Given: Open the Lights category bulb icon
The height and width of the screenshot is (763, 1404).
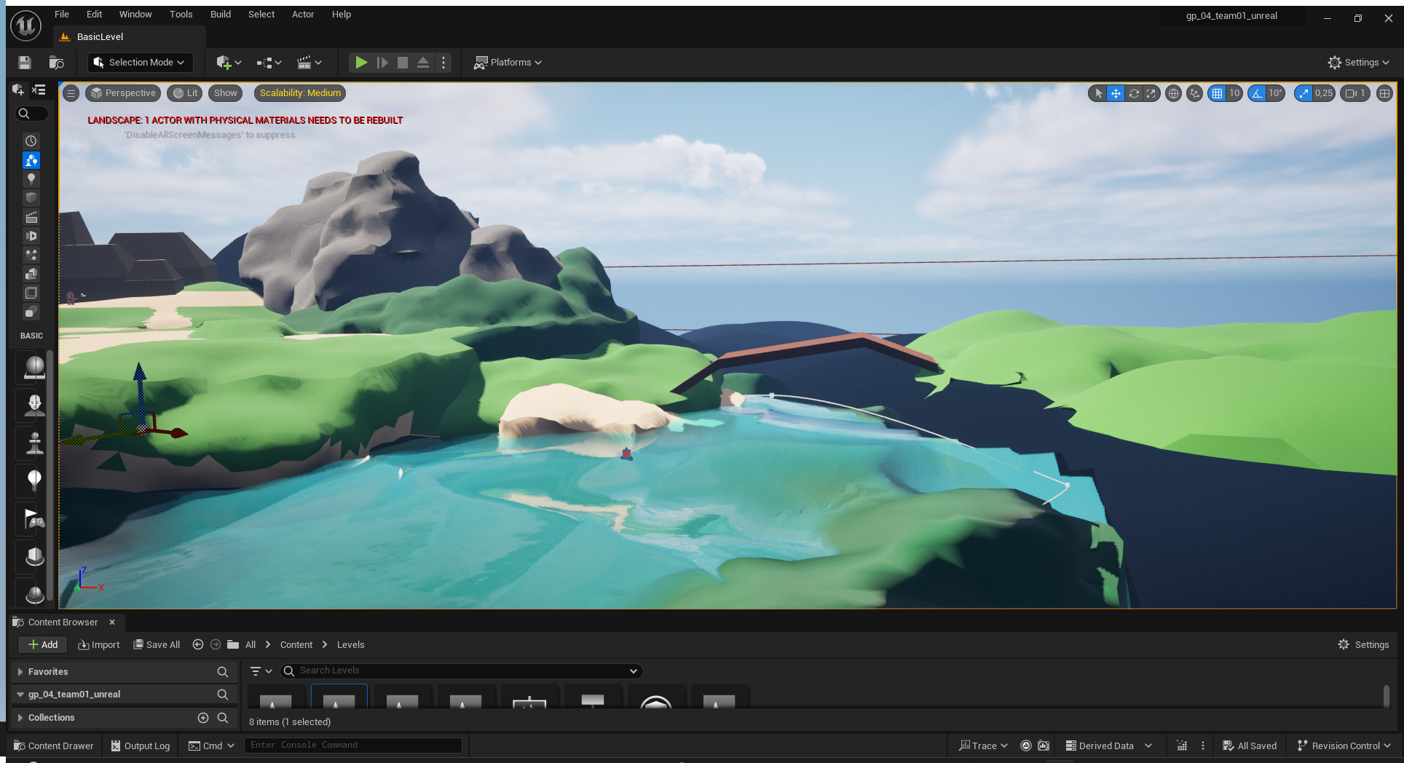Looking at the screenshot, I should 31,178.
